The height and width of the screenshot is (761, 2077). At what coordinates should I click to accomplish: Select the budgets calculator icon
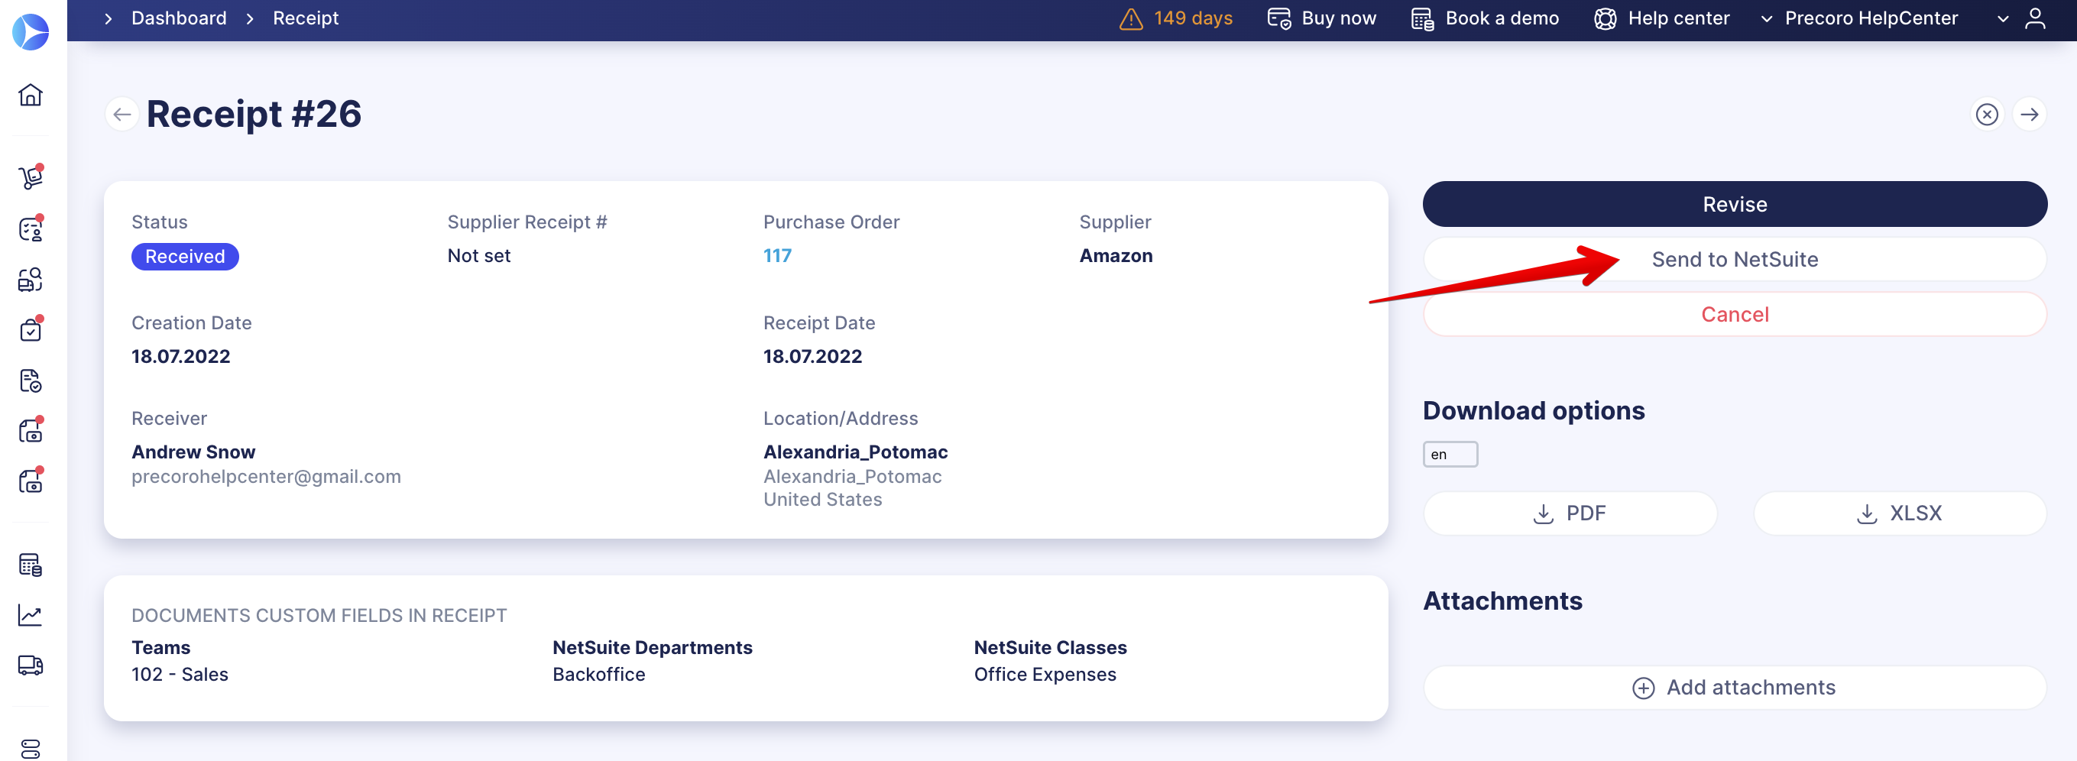pyautogui.click(x=30, y=565)
